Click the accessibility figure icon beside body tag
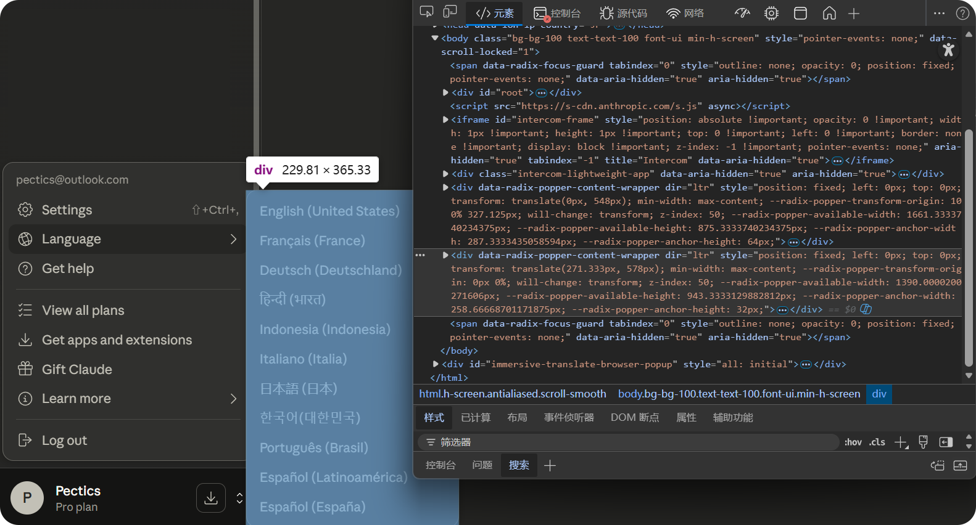This screenshot has height=525, width=976. tap(949, 50)
